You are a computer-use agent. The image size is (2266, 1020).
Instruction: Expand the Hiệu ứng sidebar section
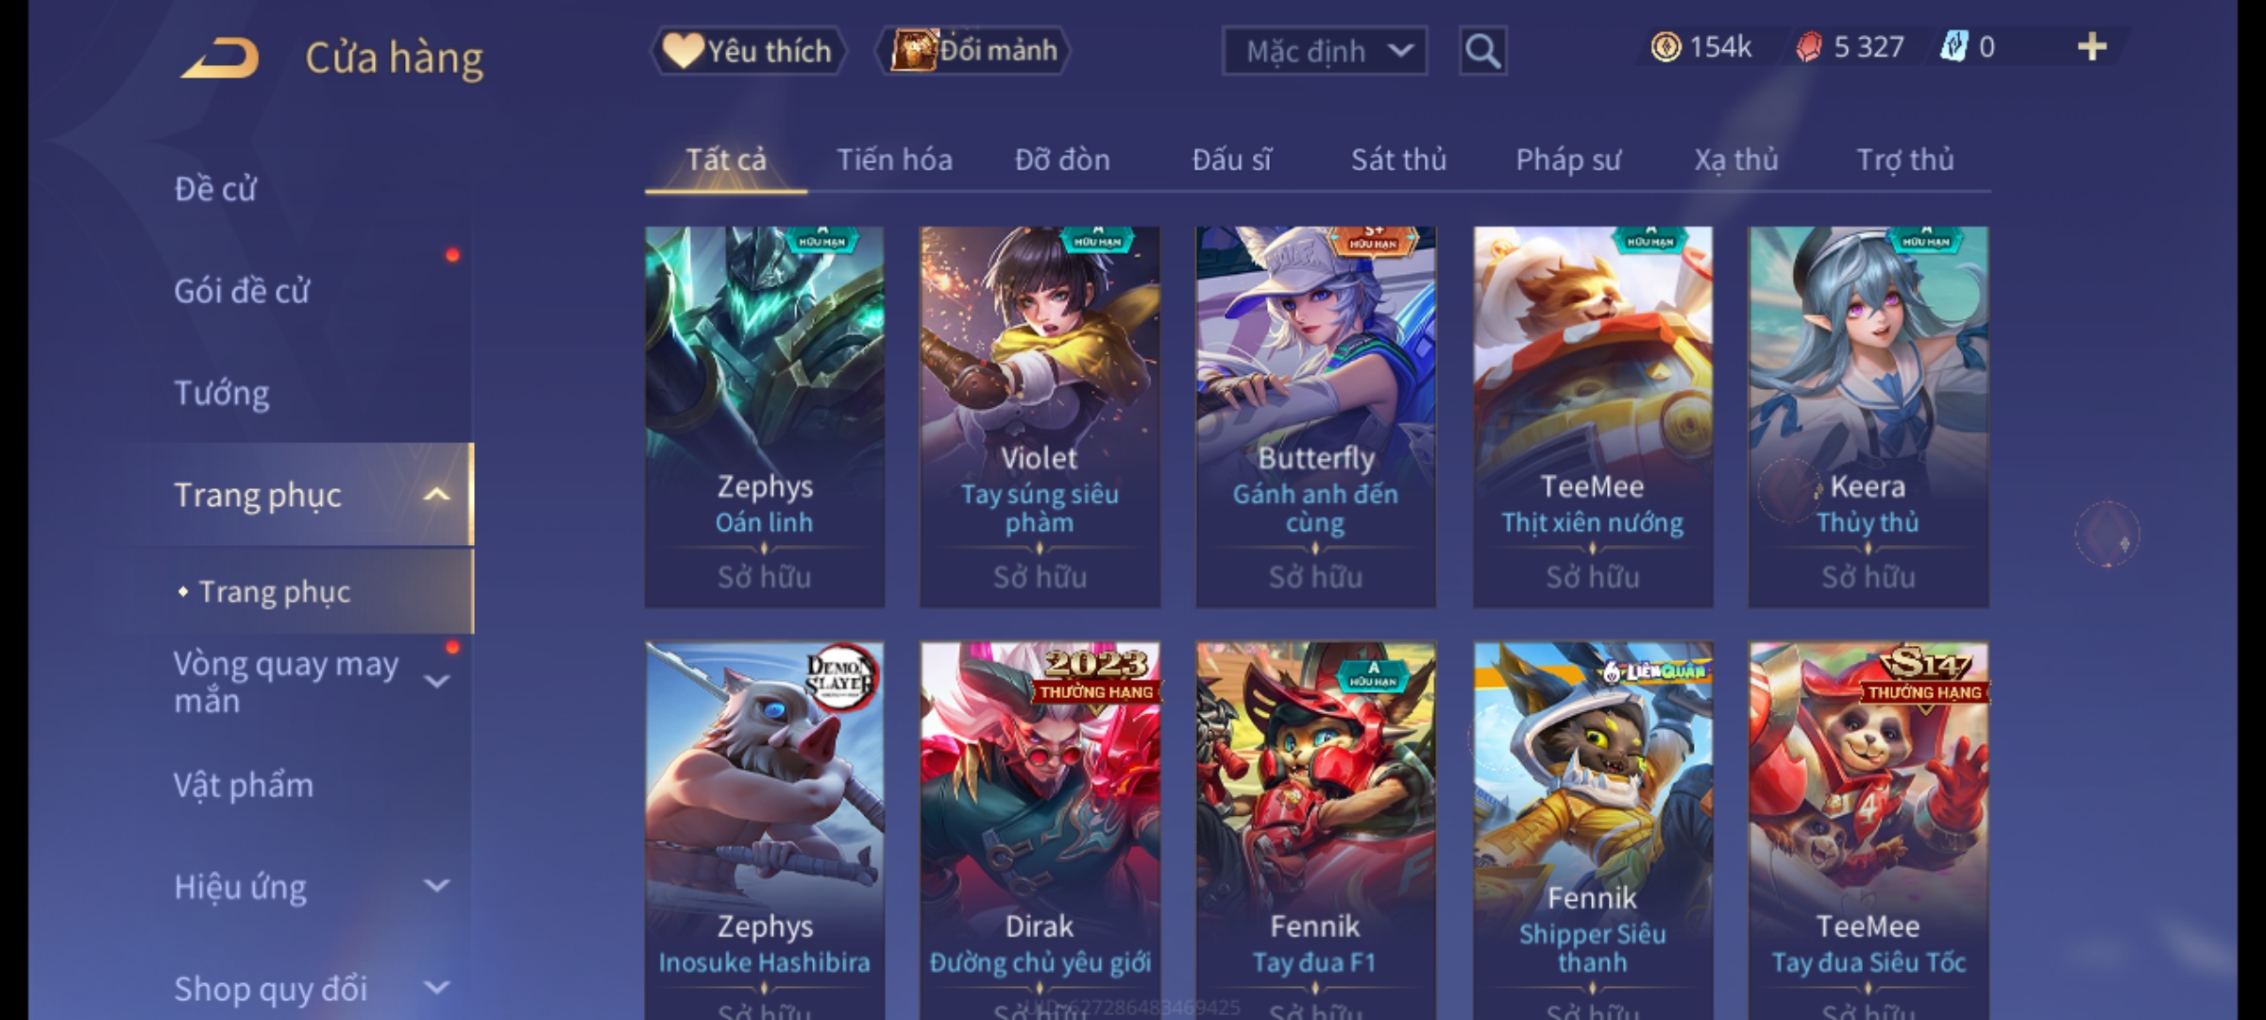coord(436,885)
